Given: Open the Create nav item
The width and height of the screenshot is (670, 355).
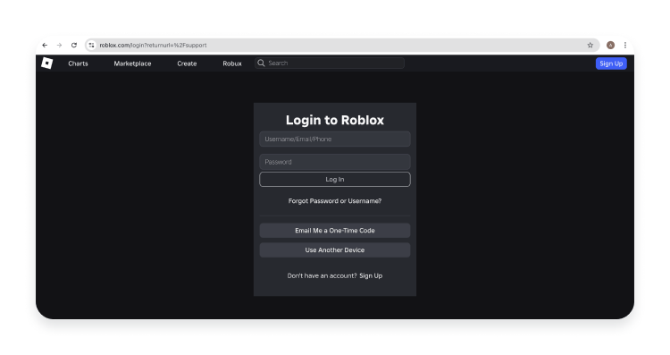Looking at the screenshot, I should (187, 63).
